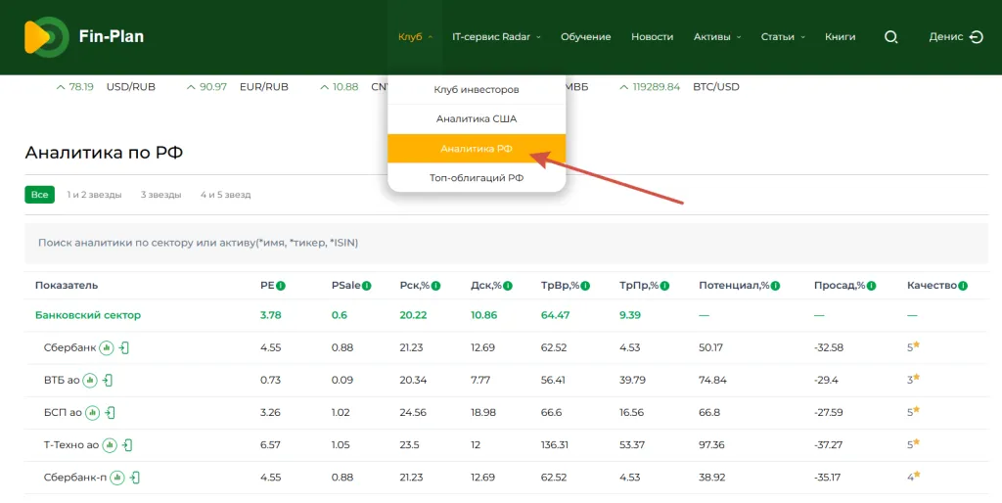The image size is (1002, 503).
Task: Click the info icon next to PE
Action: tap(281, 286)
